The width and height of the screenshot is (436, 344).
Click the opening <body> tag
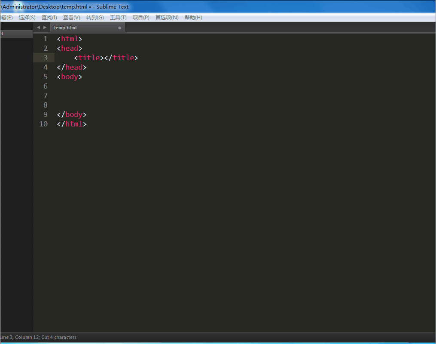[70, 77]
